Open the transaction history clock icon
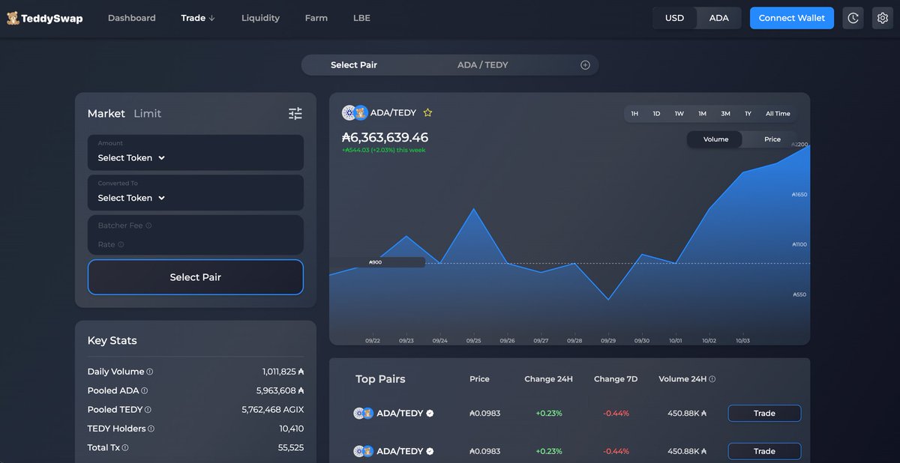This screenshot has height=463, width=900. point(853,18)
